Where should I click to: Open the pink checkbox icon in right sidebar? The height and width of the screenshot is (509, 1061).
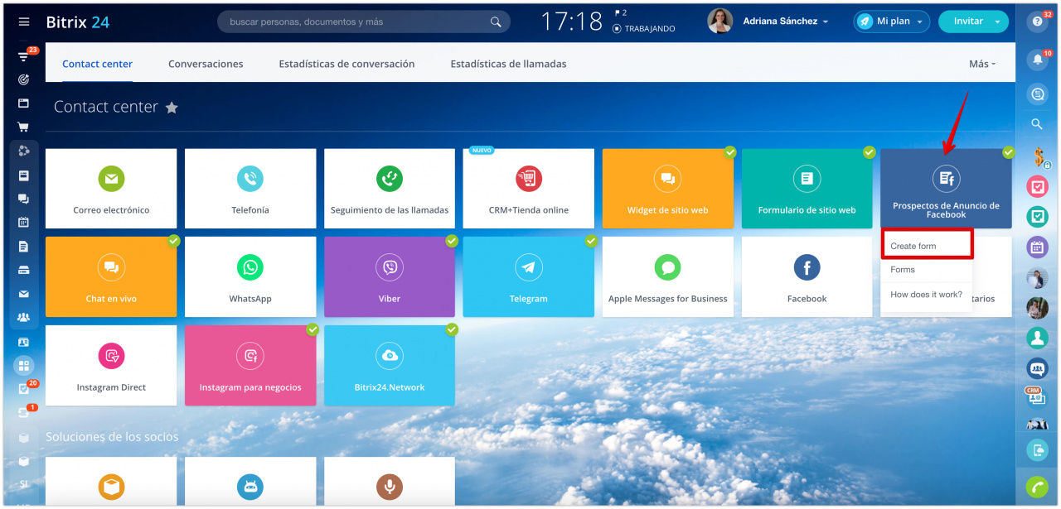[1037, 187]
